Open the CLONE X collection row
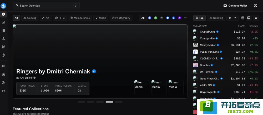This screenshot has height=115, width=263. (225, 59)
